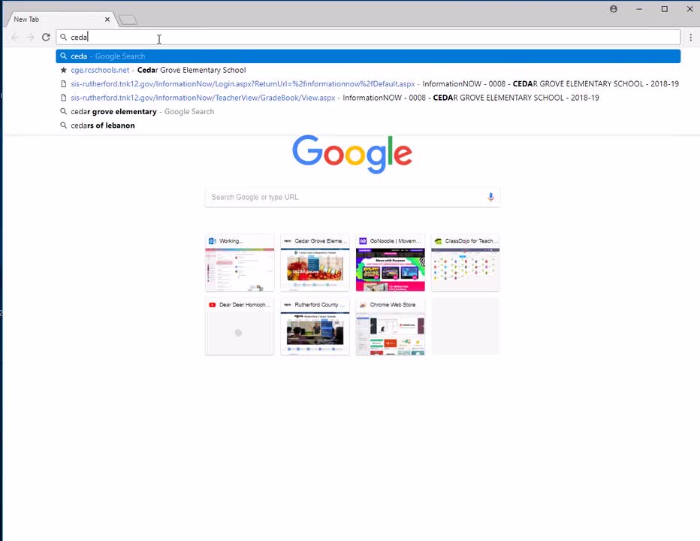700x541 pixels.
Task: Open the InformationNOW Login.aspx suggestion
Action: point(240,83)
